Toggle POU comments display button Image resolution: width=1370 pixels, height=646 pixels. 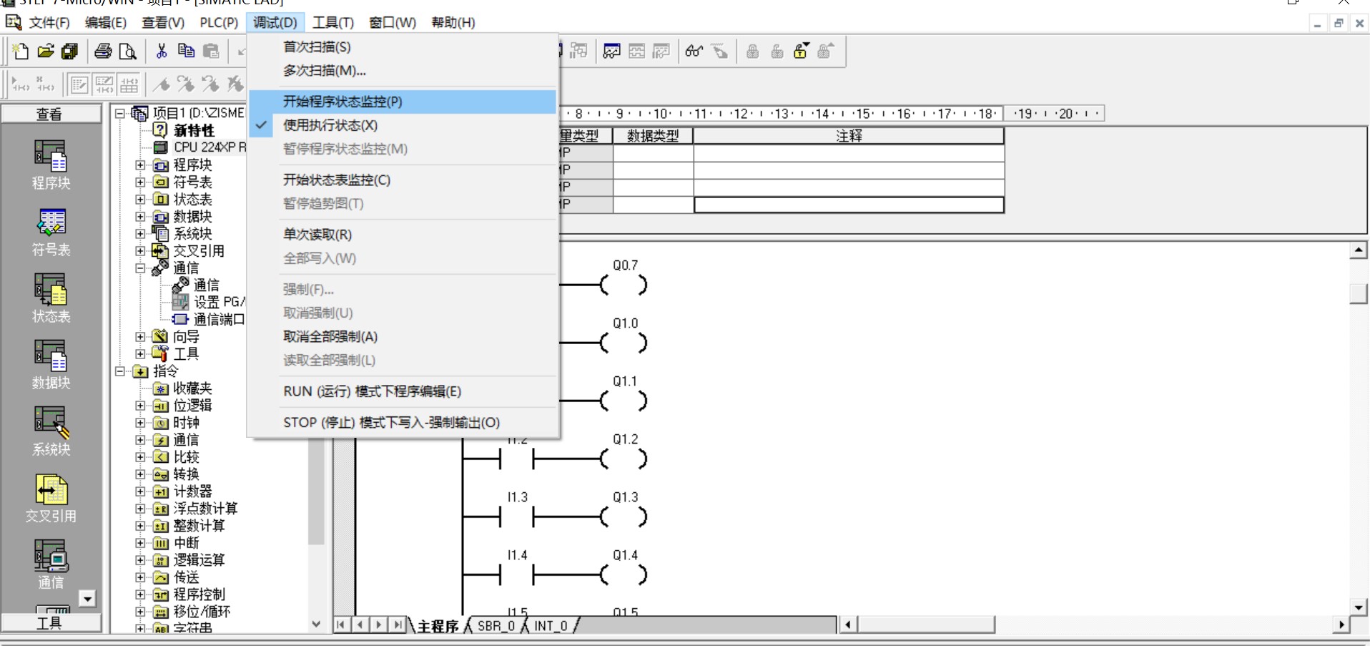(79, 84)
